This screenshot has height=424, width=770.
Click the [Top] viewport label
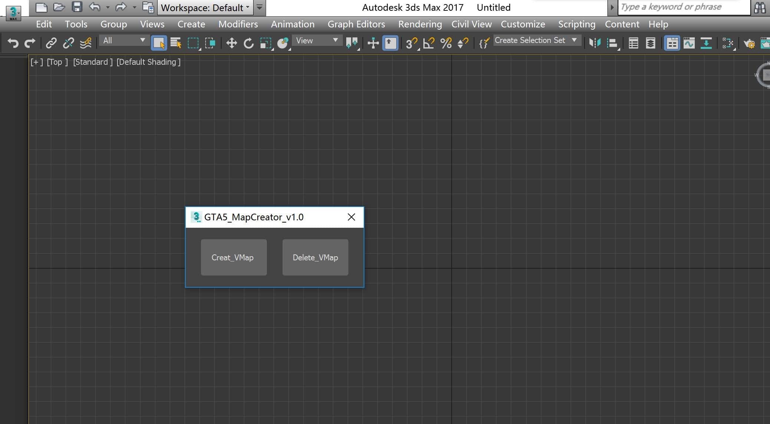tap(57, 62)
